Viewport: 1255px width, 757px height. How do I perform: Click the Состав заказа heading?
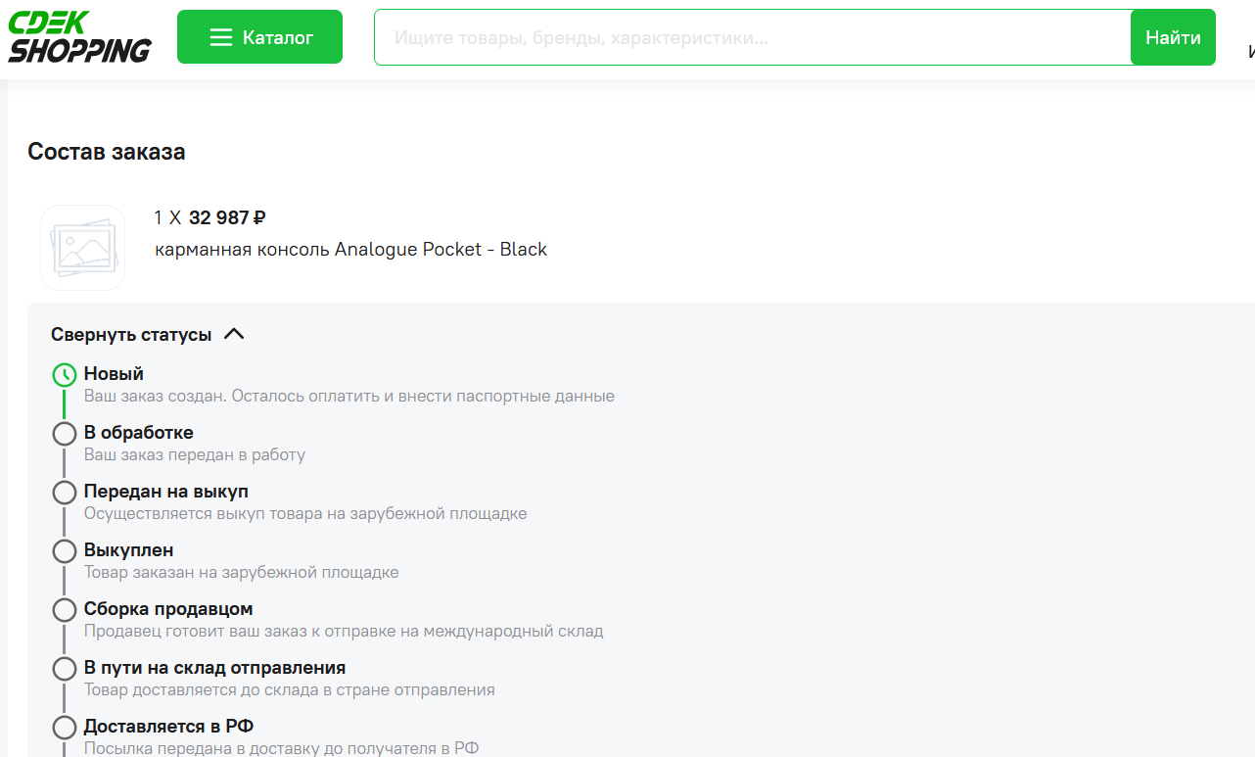[107, 152]
